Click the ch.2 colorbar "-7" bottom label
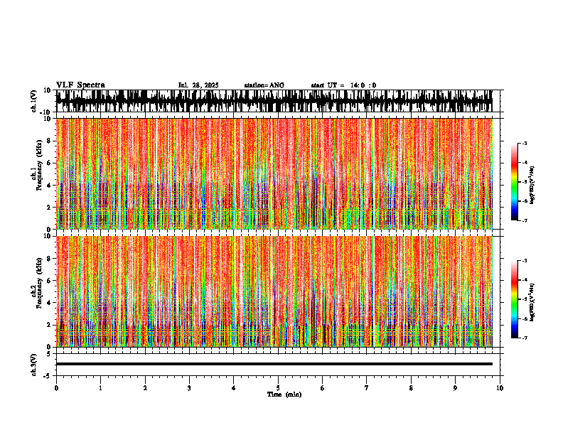The height and width of the screenshot is (435, 563). click(x=525, y=338)
